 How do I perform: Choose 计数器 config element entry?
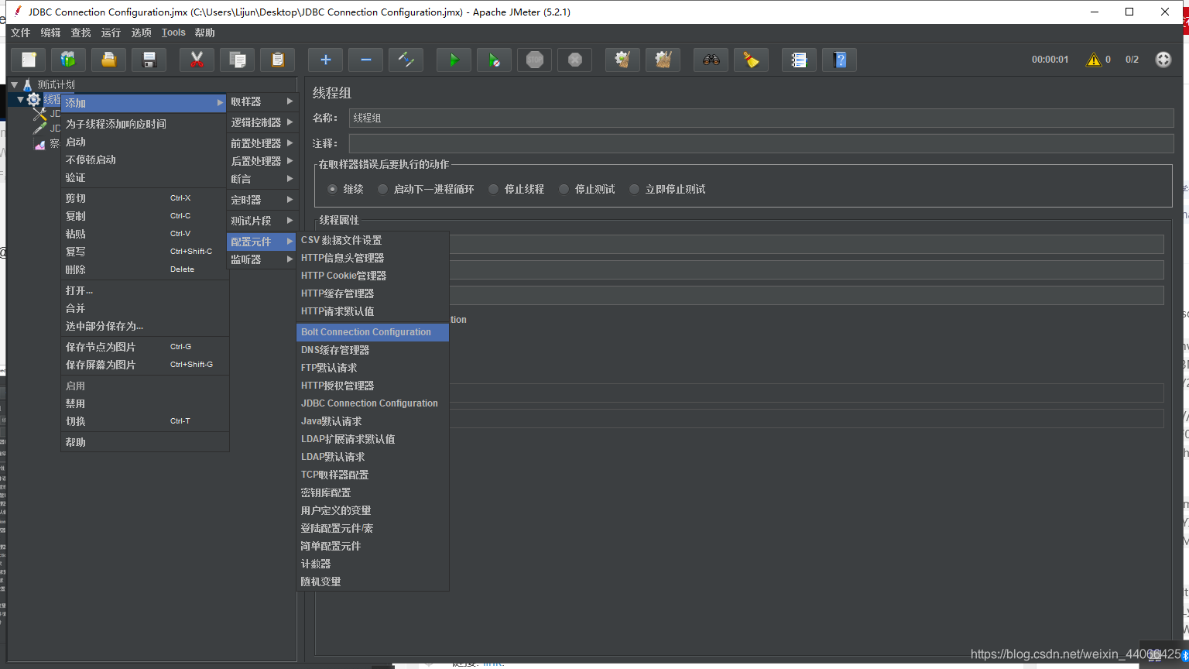tap(372, 564)
